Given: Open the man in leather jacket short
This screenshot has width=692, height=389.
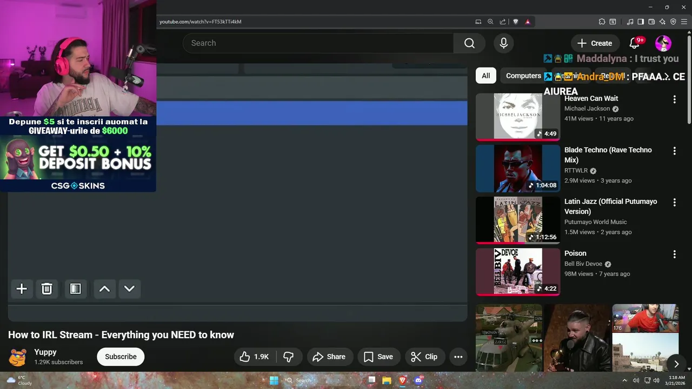Looking at the screenshot, I should (577, 338).
